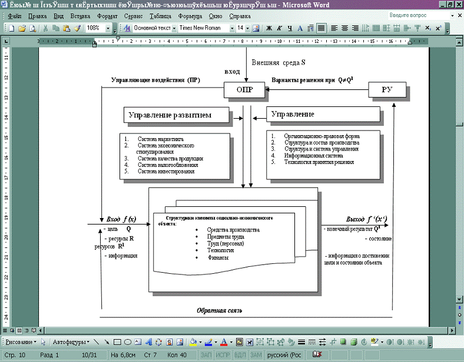Click the Save icon in the toolbar

click(32, 28)
